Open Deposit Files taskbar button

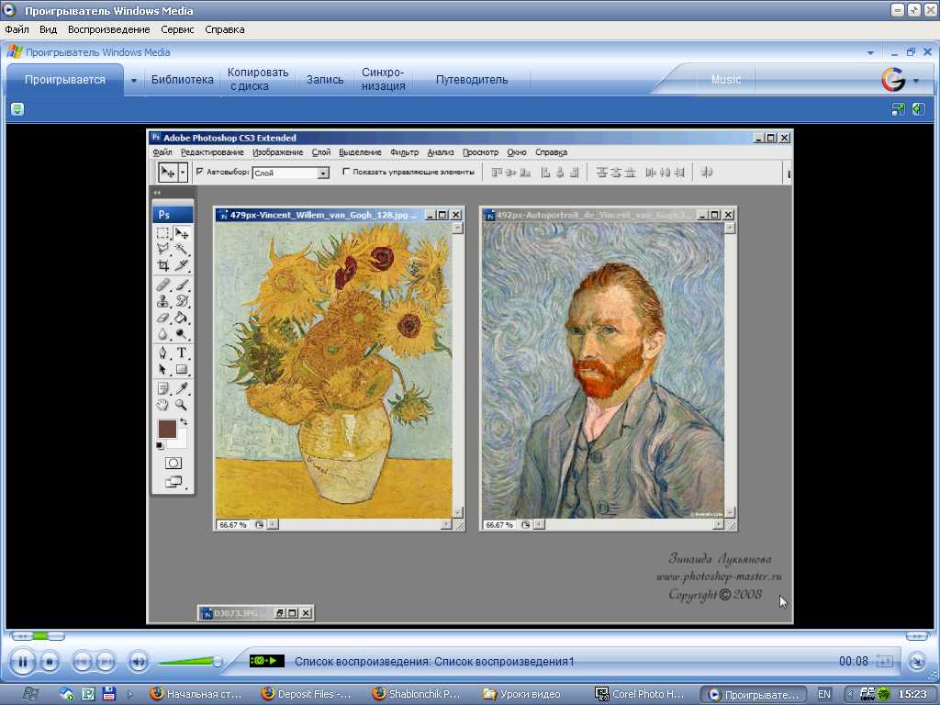[x=307, y=694]
